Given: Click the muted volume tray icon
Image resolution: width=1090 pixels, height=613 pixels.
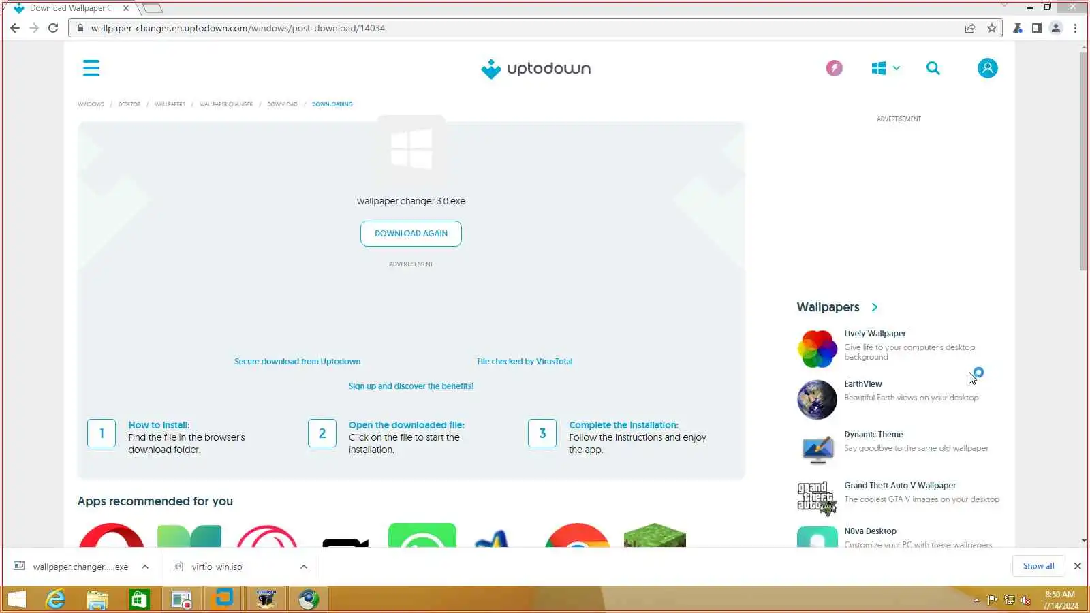Looking at the screenshot, I should pos(1025,600).
